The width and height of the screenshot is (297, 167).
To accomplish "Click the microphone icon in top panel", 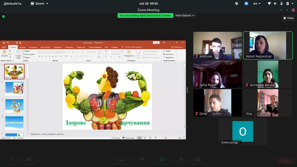I will click(x=282, y=3).
